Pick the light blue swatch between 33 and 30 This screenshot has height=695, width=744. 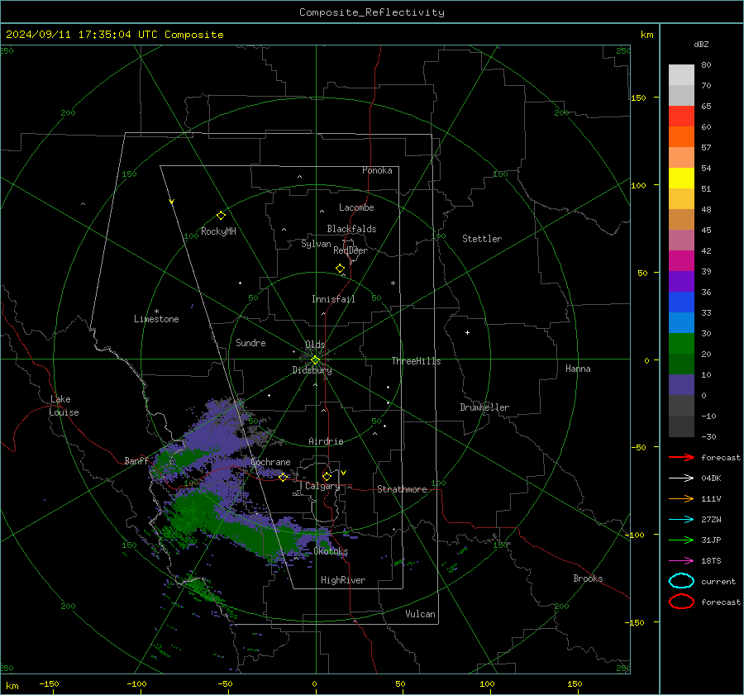click(681, 322)
